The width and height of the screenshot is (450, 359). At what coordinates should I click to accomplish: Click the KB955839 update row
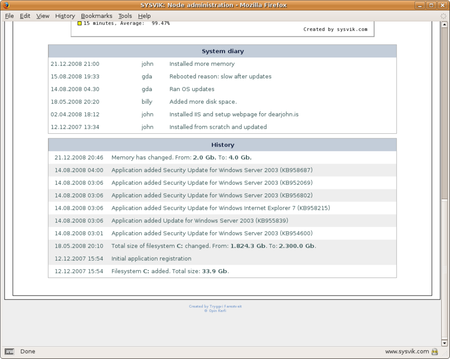click(x=222, y=221)
